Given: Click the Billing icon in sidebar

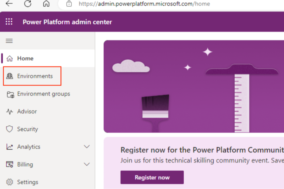Looking at the screenshot, I should (10, 164).
